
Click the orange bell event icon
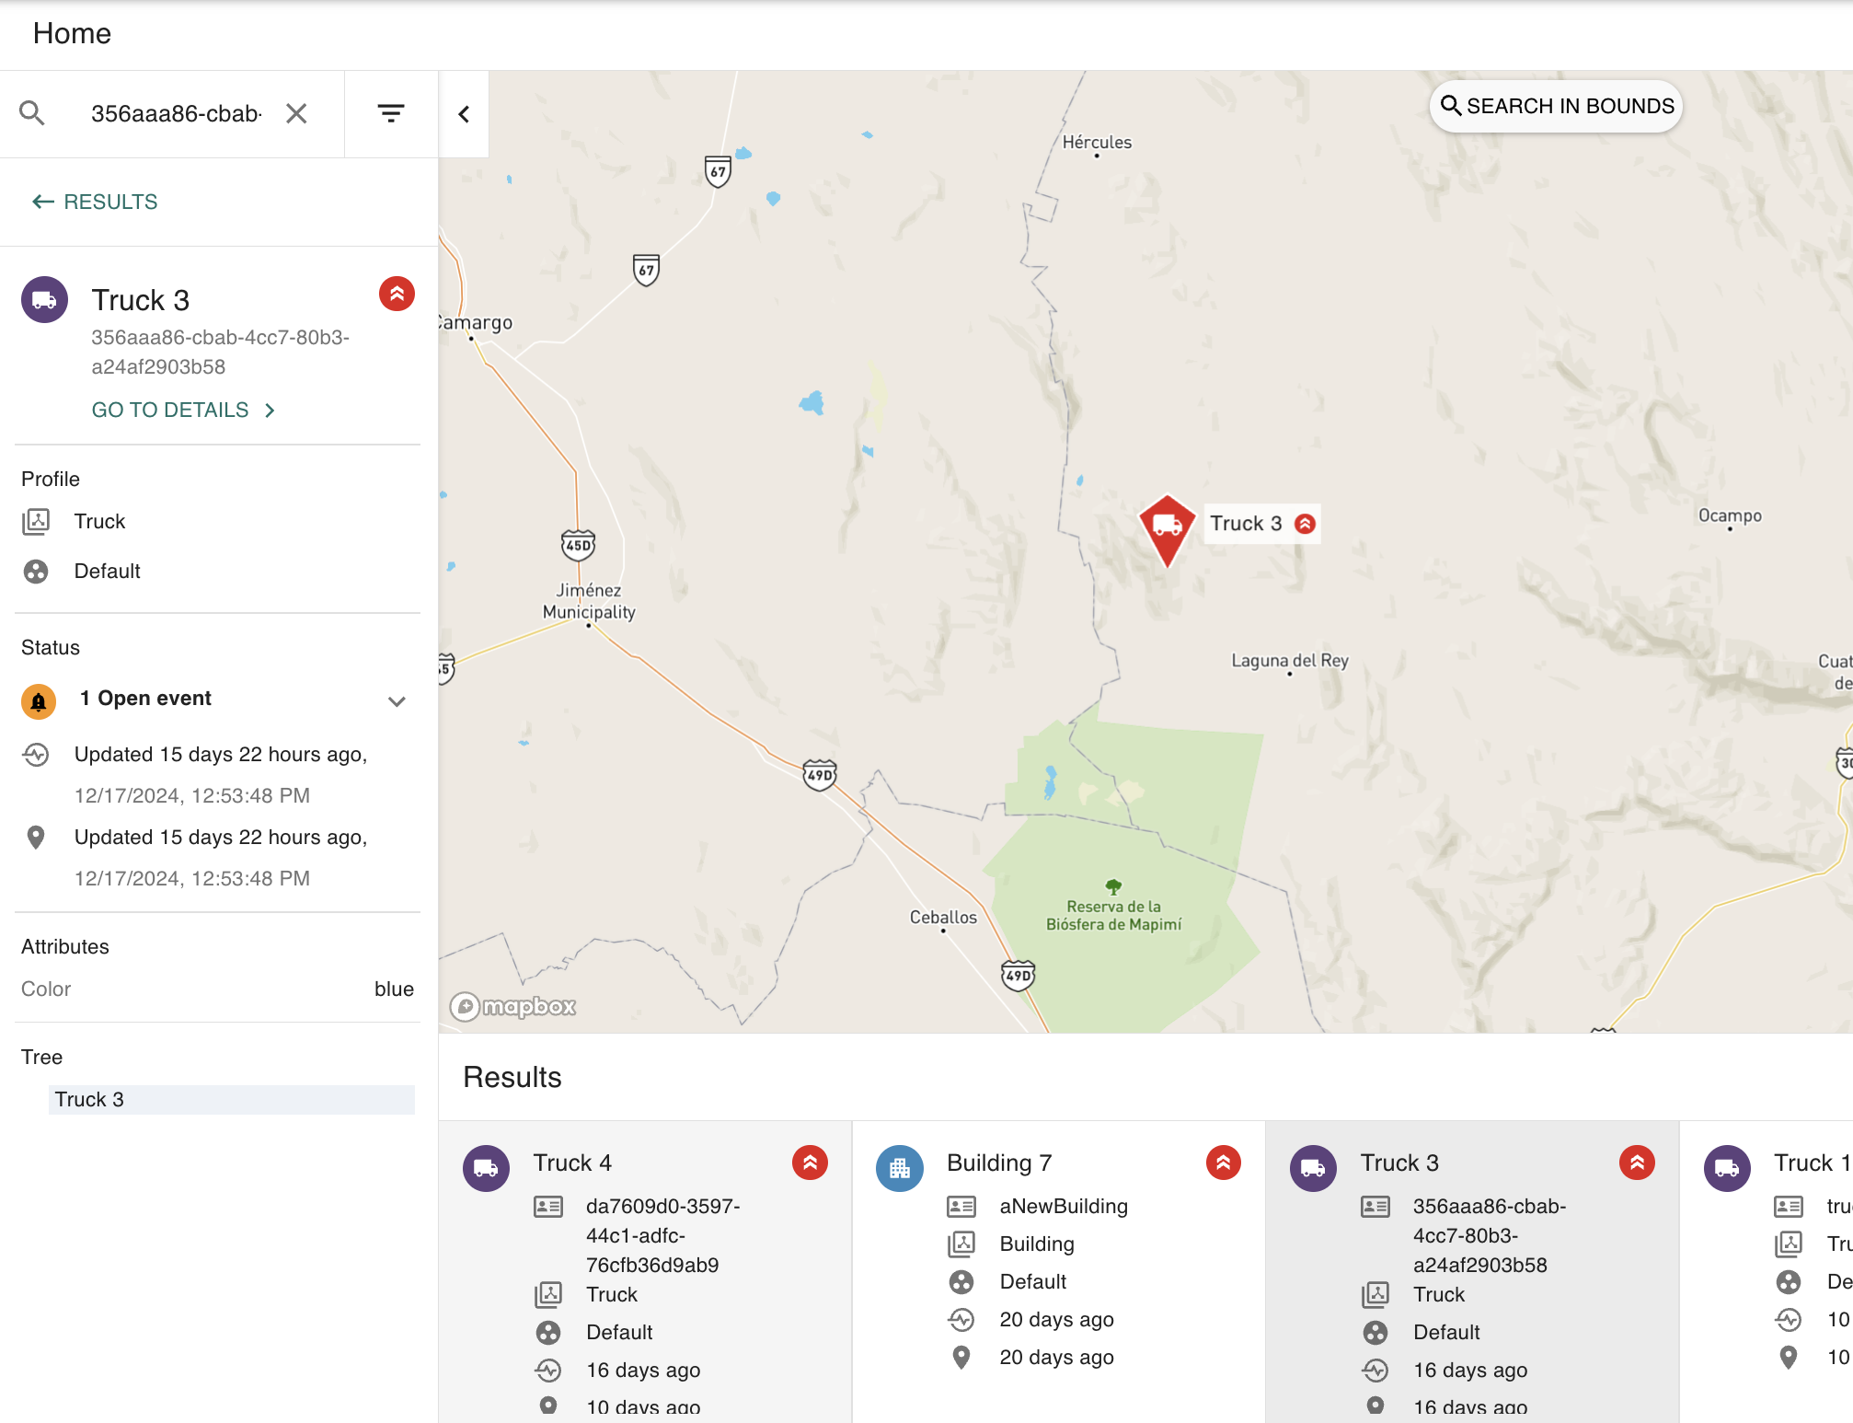click(39, 701)
